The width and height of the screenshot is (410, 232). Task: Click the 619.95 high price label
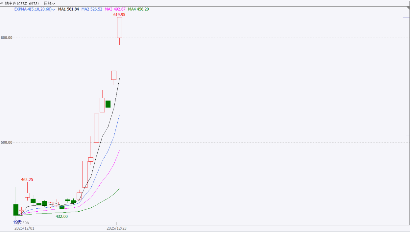pos(119,14)
